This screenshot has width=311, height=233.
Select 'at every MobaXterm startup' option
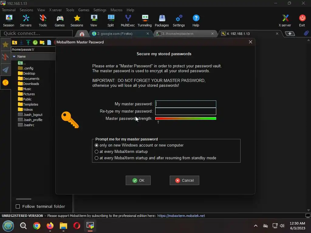coord(96,152)
